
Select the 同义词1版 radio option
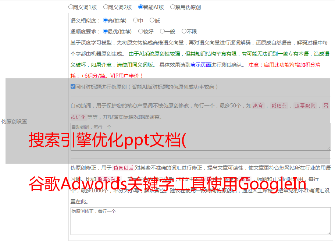(x=71, y=7)
